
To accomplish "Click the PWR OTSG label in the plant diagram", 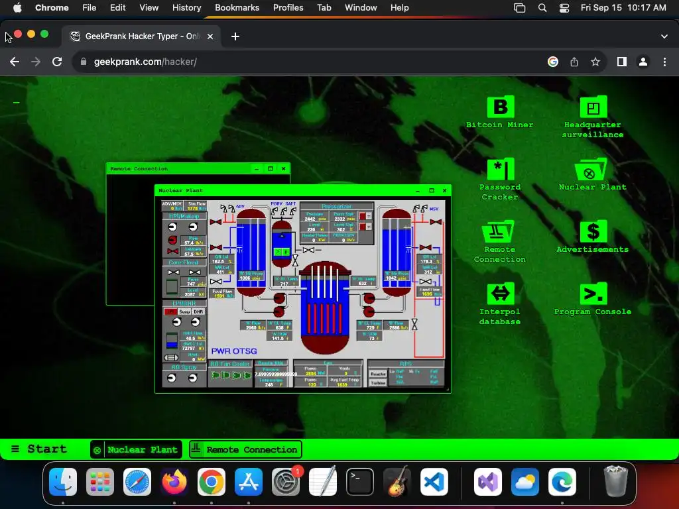I will [234, 351].
